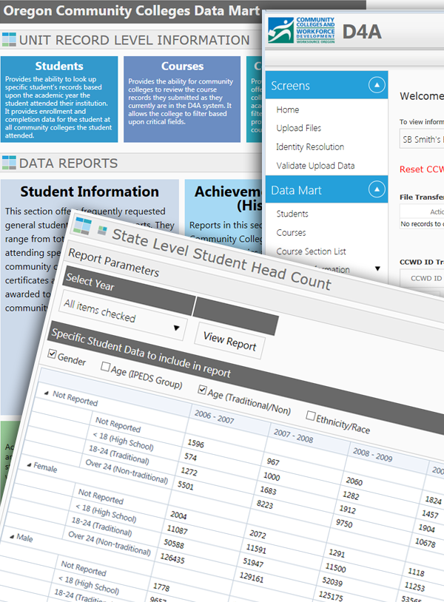Click the View Report button
Viewport: 444px width, 602px height.
coord(229,341)
